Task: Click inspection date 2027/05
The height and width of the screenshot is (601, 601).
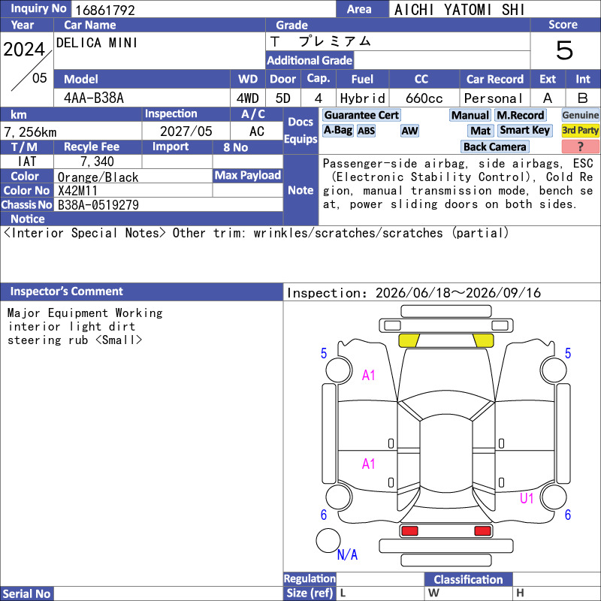Action: (186, 131)
